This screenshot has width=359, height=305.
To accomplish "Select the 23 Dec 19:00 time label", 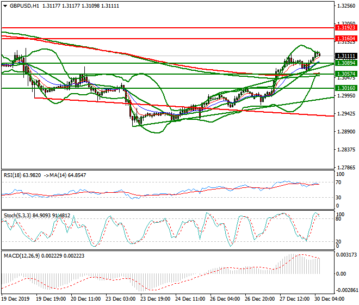I will (x=155, y=299).
